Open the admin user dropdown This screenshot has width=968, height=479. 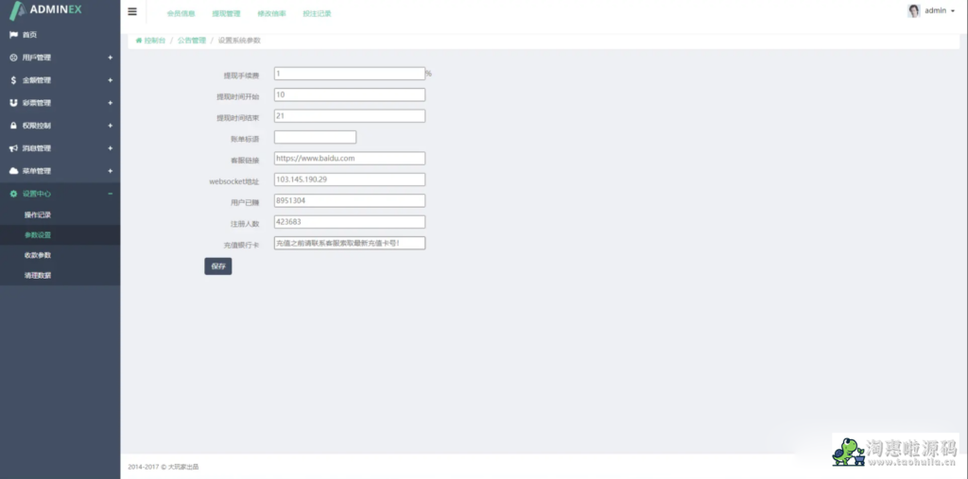[x=939, y=11]
